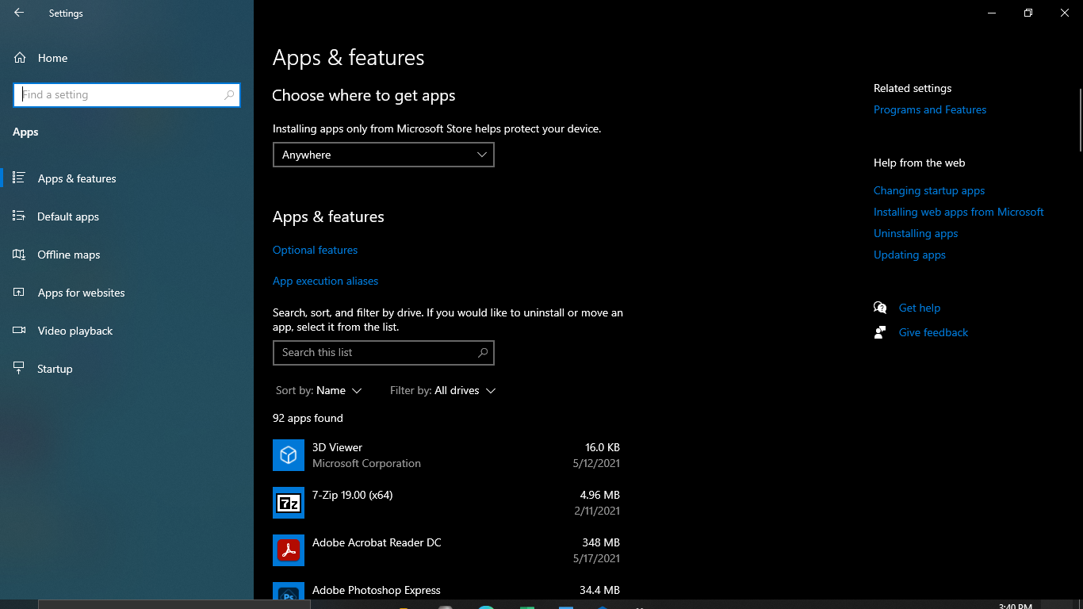Click the 16.0 KB size value
This screenshot has height=609, width=1083.
[x=603, y=447]
